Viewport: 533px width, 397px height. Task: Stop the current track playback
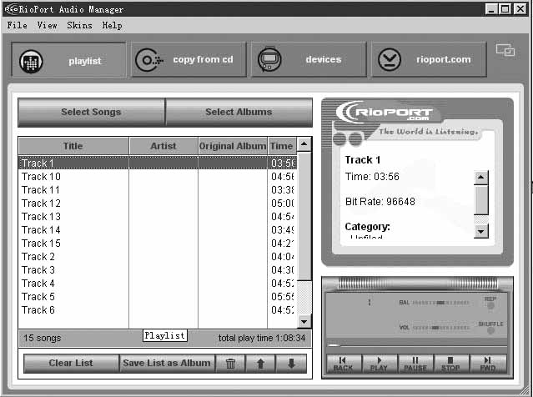(x=450, y=364)
